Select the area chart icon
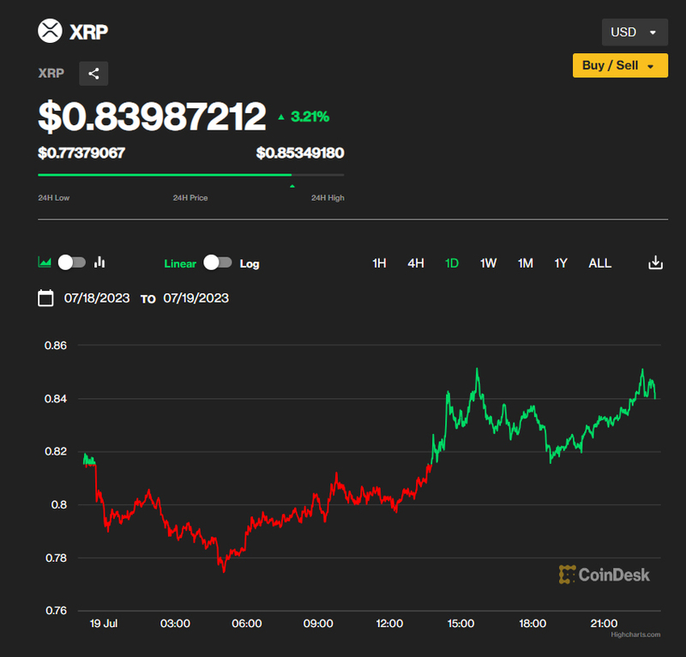Screen dimensions: 686x657 pos(45,262)
